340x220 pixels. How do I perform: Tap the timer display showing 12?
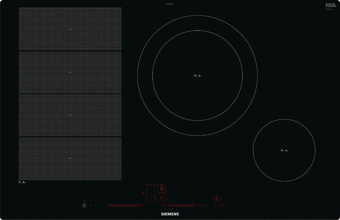(x=217, y=198)
